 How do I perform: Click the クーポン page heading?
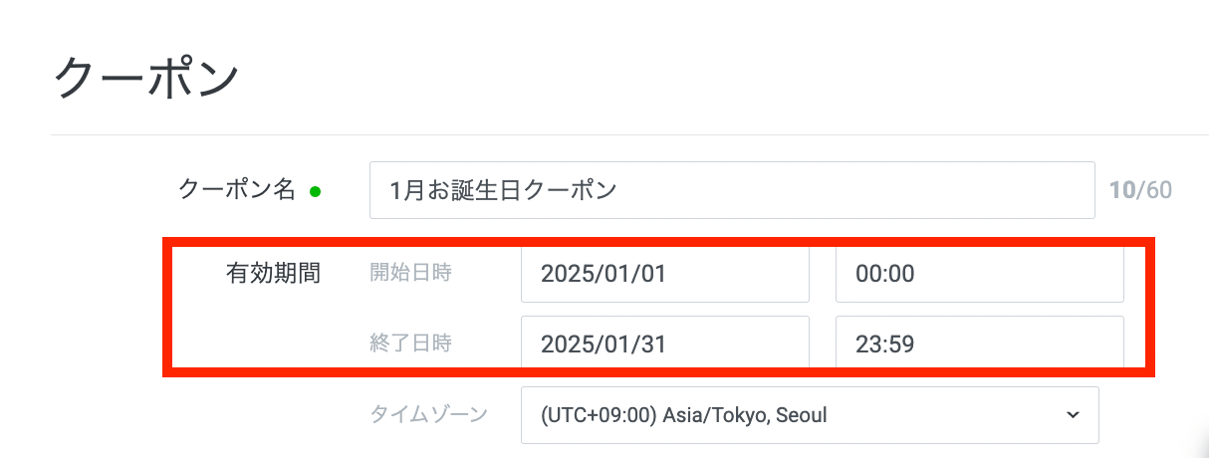(x=146, y=79)
